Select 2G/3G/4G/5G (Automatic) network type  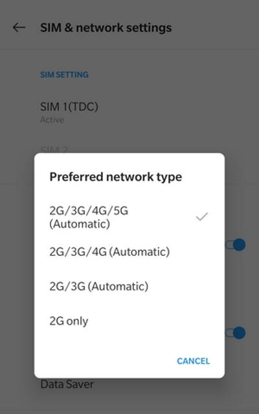tap(129, 217)
